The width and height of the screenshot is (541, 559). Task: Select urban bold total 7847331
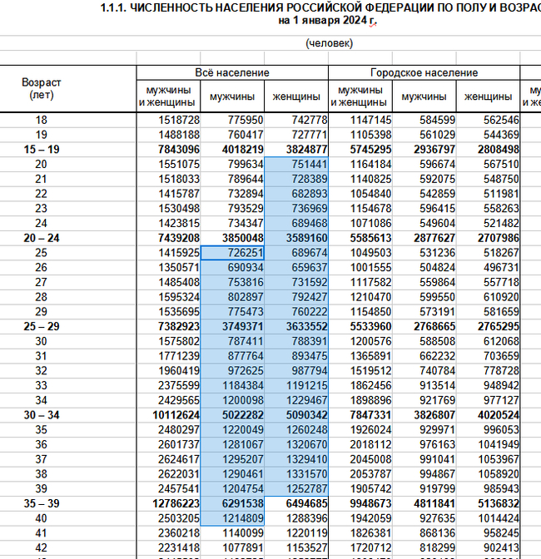(360, 415)
